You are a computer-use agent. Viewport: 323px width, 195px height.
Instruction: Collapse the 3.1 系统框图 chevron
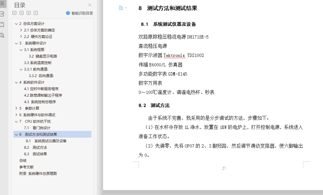(21, 50)
